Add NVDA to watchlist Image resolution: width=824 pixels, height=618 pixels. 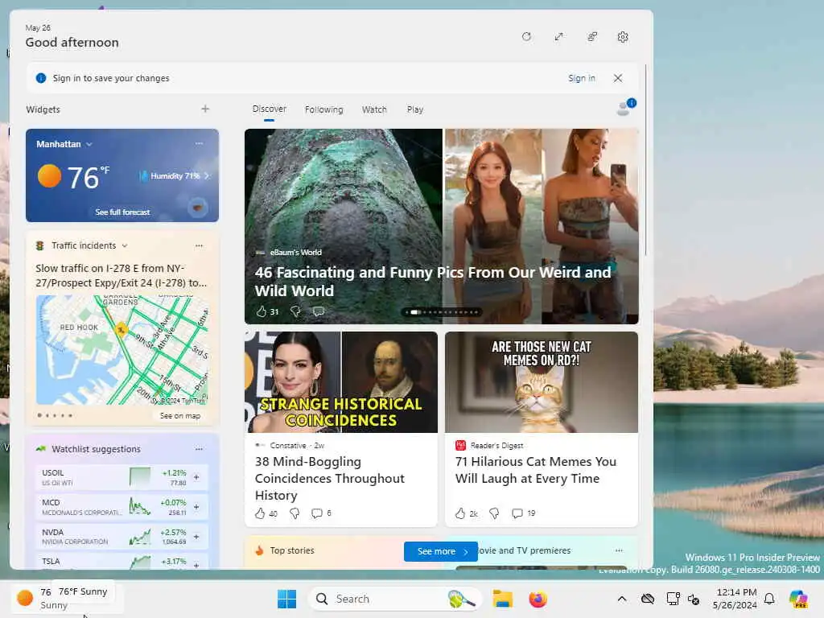(x=196, y=537)
